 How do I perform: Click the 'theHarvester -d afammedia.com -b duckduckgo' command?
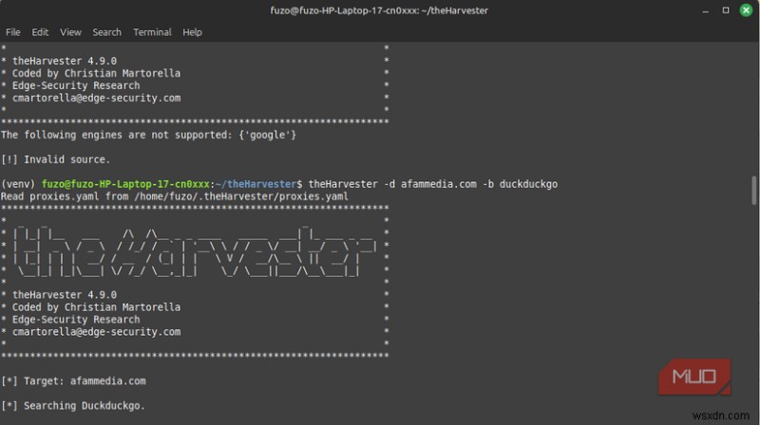point(433,184)
